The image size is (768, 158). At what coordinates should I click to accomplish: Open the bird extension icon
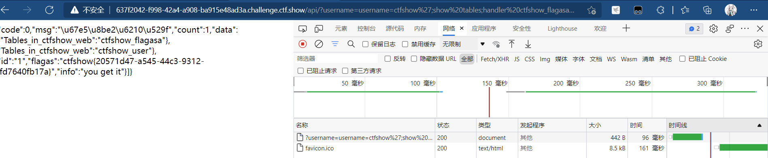tap(616, 10)
